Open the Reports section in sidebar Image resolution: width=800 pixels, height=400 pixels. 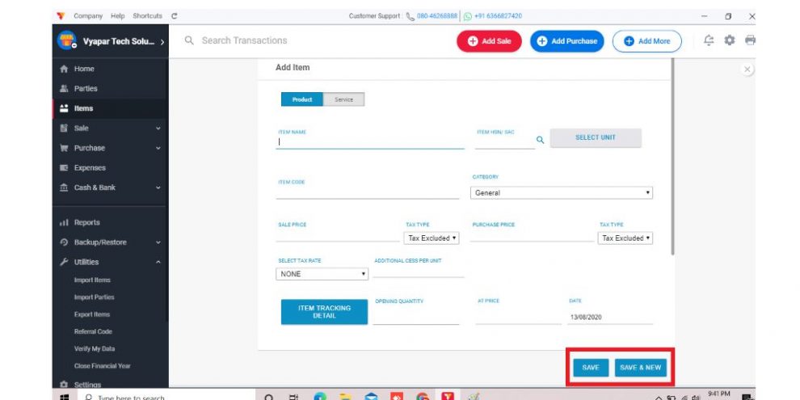pyautogui.click(x=86, y=222)
